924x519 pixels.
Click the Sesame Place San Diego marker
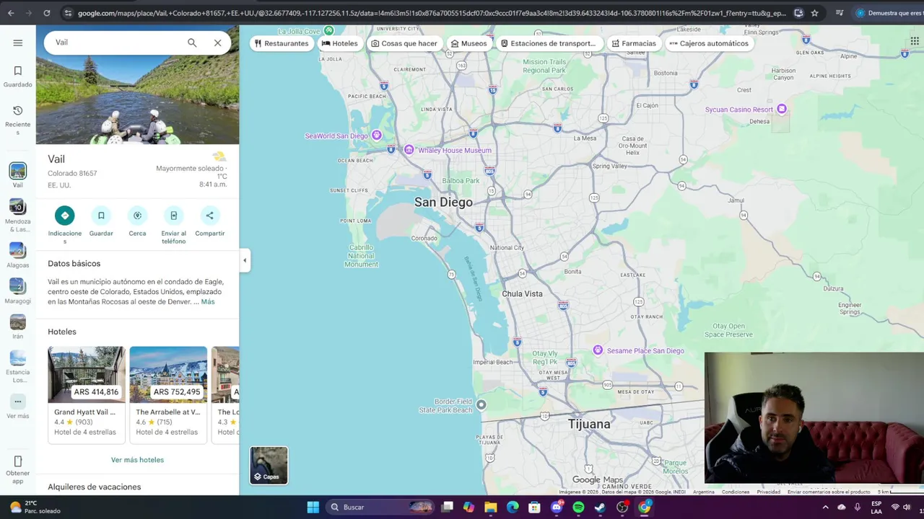click(598, 350)
